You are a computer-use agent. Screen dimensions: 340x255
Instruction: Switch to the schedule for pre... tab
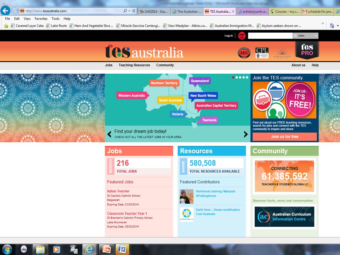coord(318,11)
